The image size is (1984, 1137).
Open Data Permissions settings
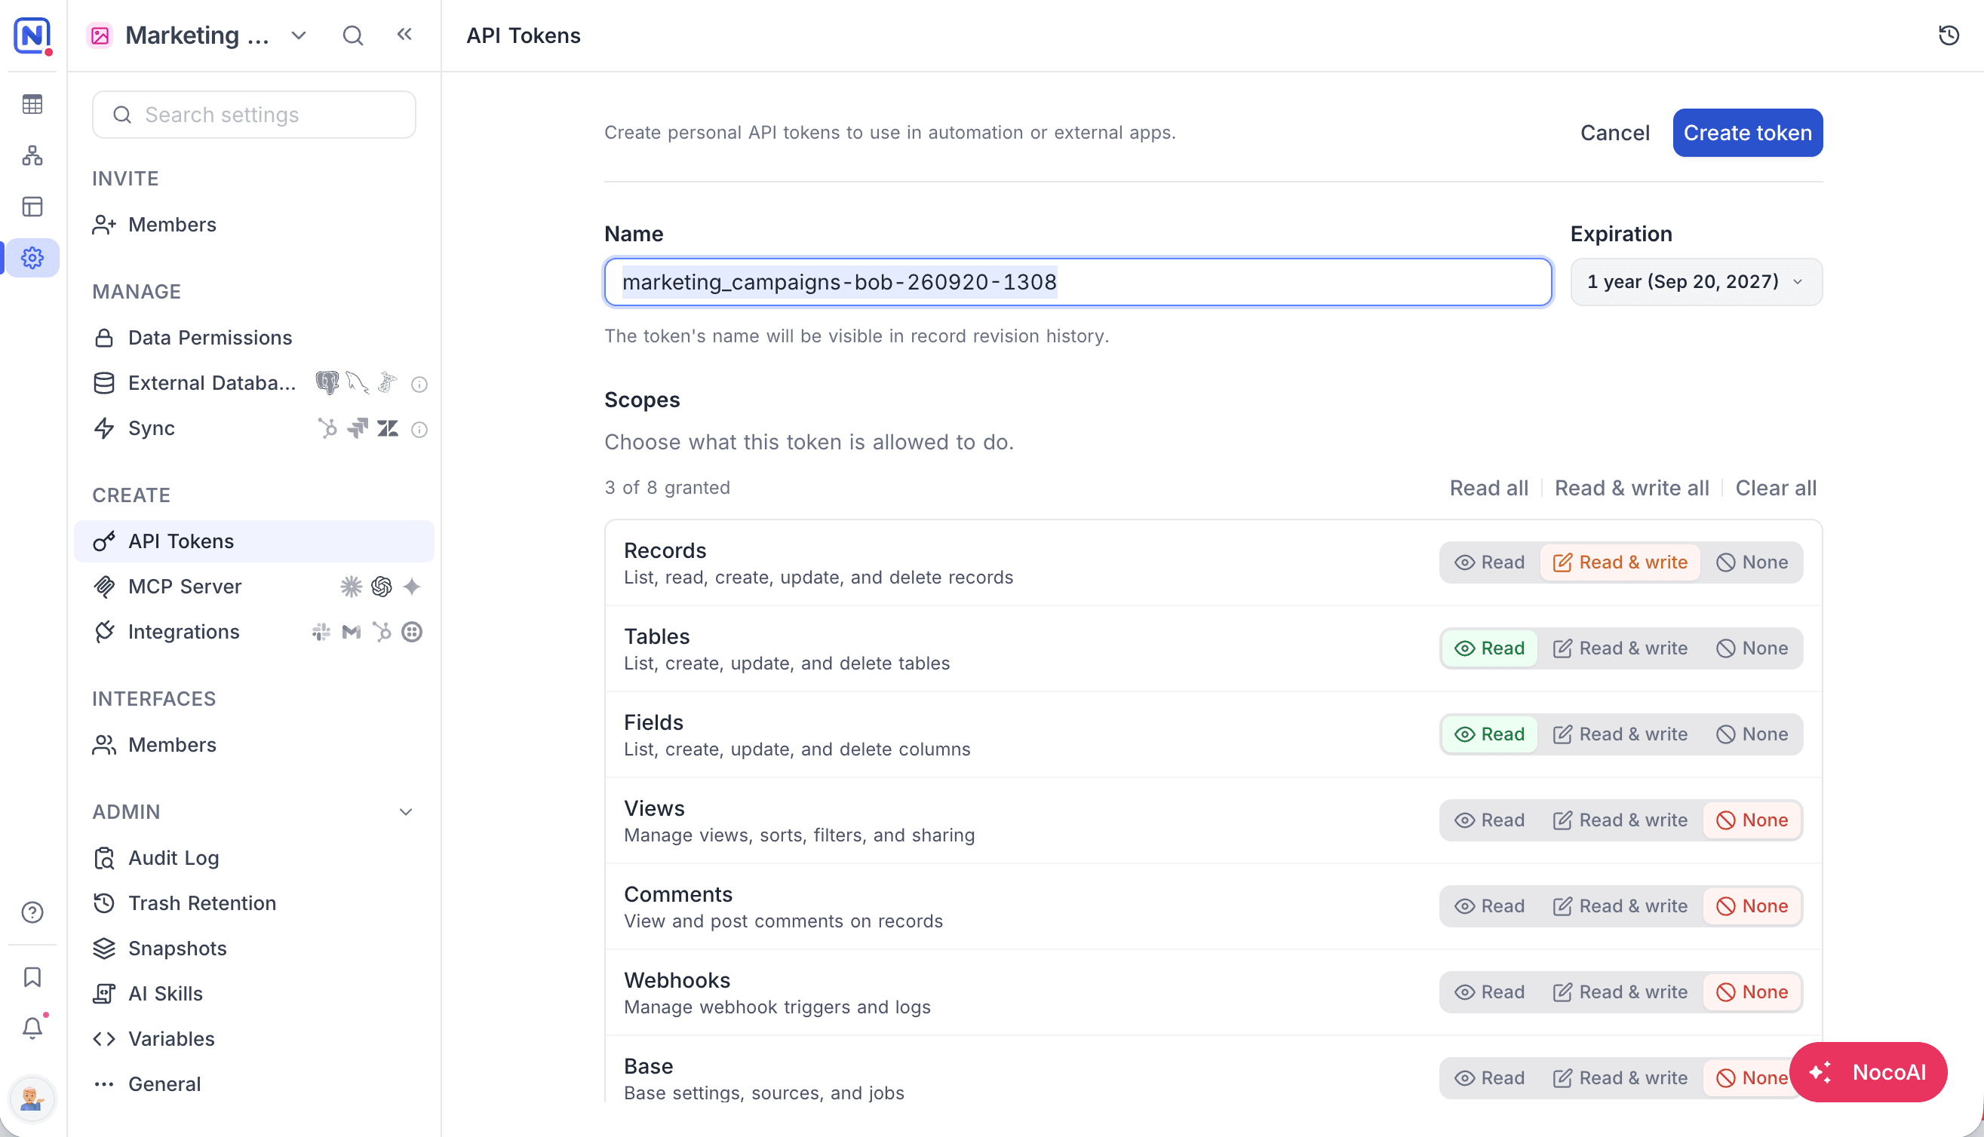[254, 337]
